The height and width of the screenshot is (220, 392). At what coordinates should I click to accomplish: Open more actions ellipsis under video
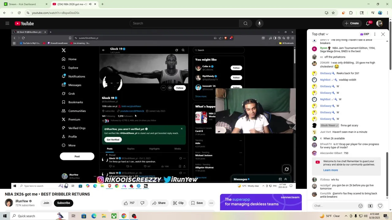(x=211, y=203)
